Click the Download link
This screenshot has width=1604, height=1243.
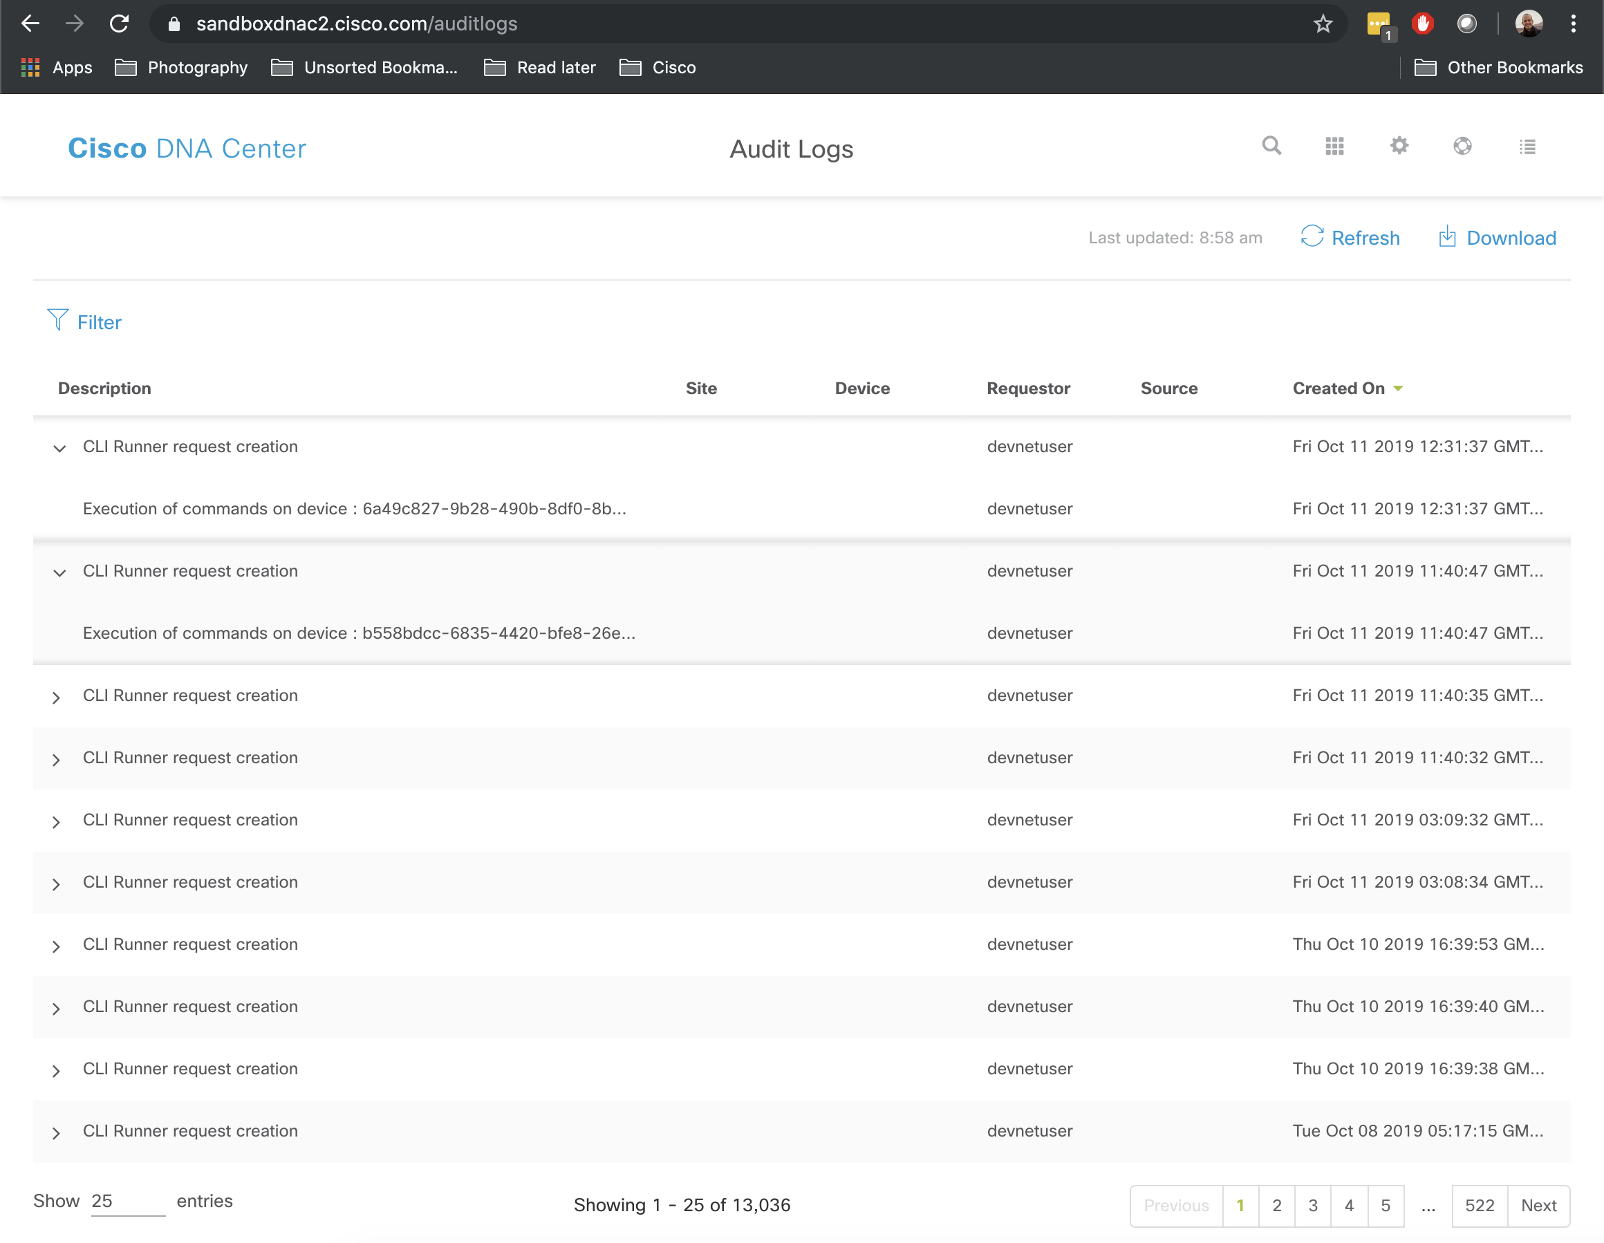[x=1498, y=238]
